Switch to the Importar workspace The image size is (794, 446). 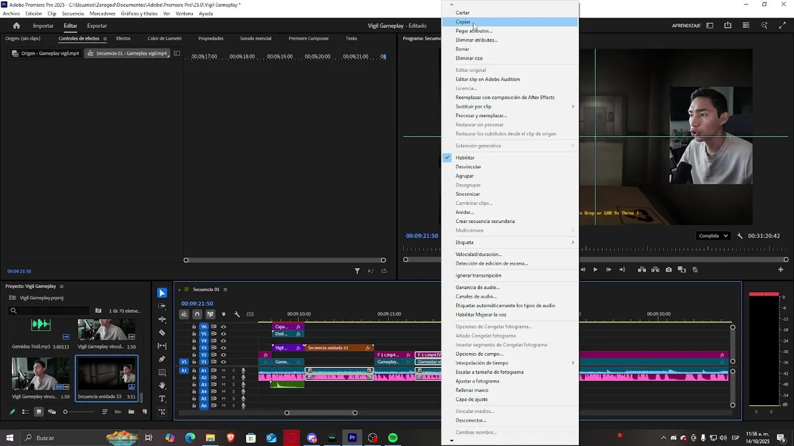[43, 26]
